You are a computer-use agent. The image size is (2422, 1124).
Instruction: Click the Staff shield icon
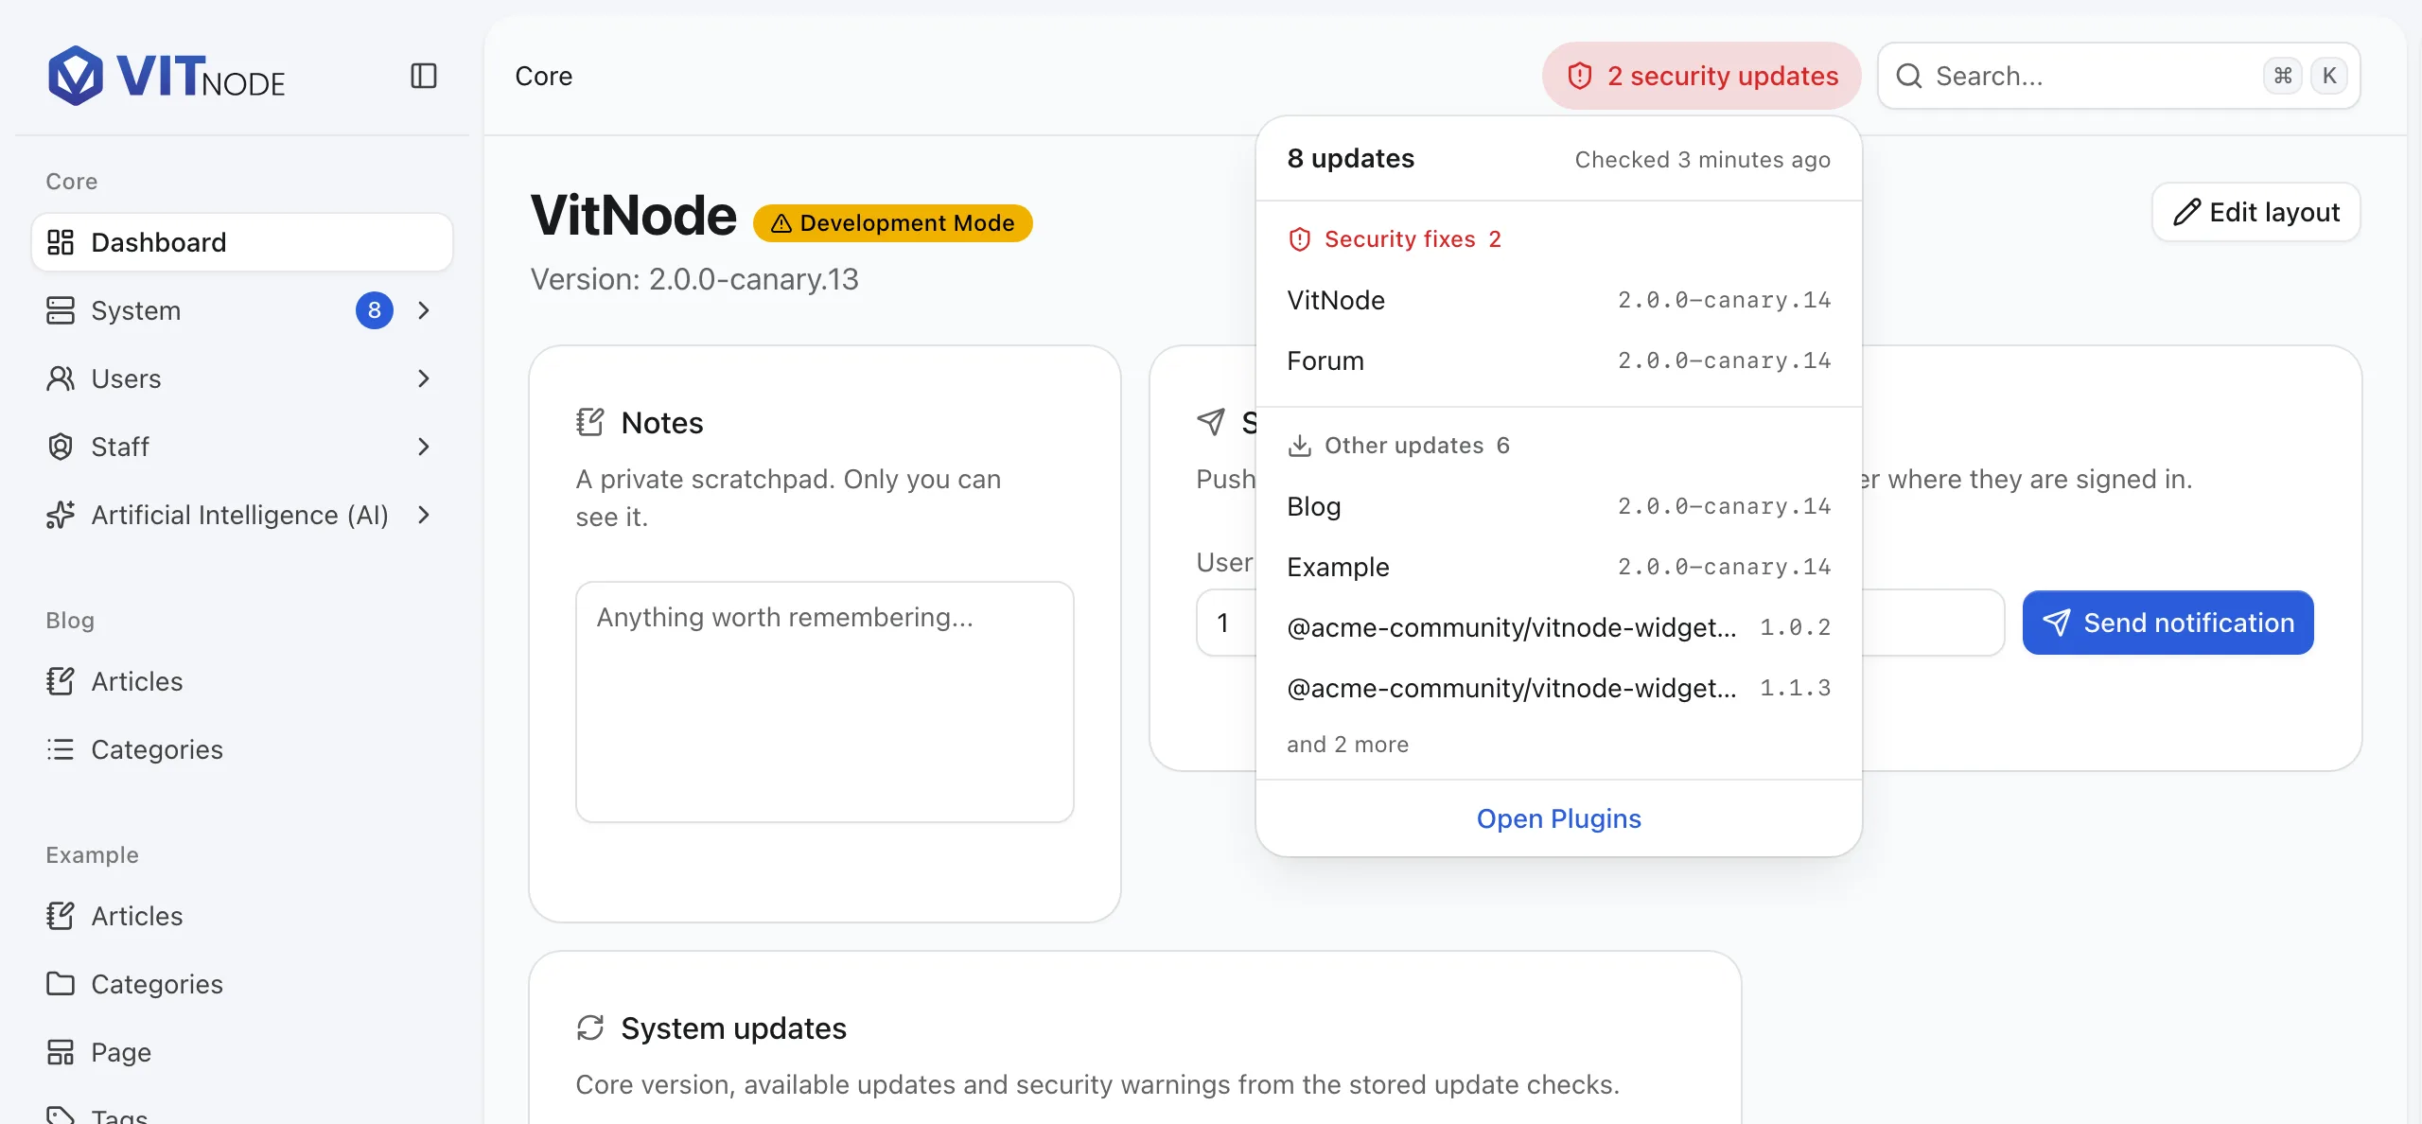pos(61,447)
